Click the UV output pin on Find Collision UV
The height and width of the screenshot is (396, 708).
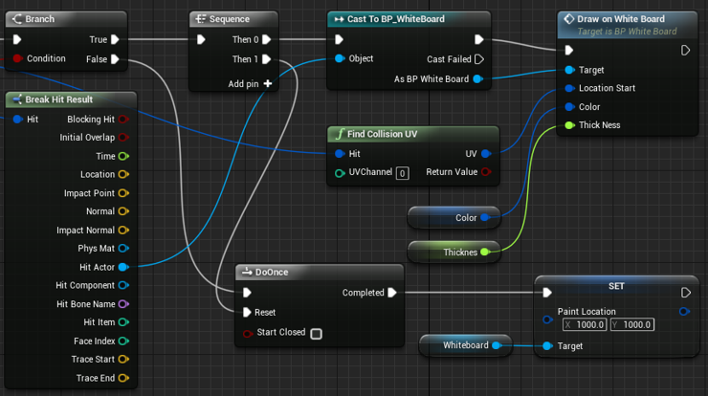[x=485, y=153]
